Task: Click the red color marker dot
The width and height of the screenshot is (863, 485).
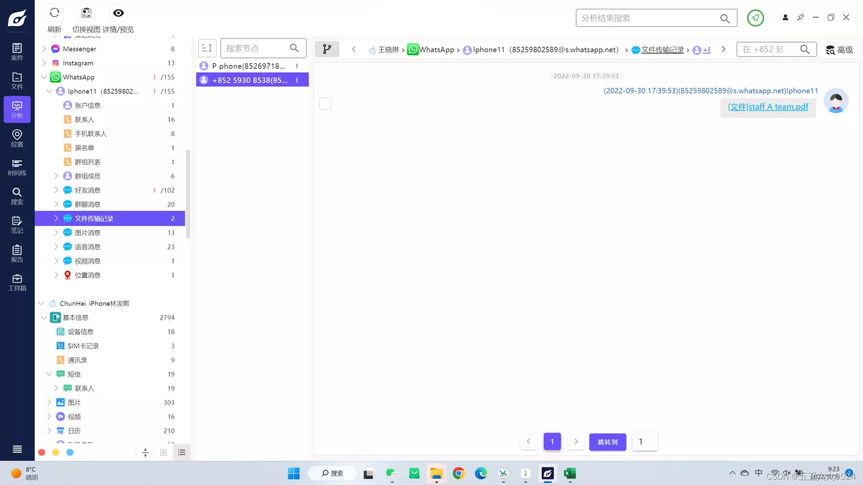Action: click(x=42, y=453)
